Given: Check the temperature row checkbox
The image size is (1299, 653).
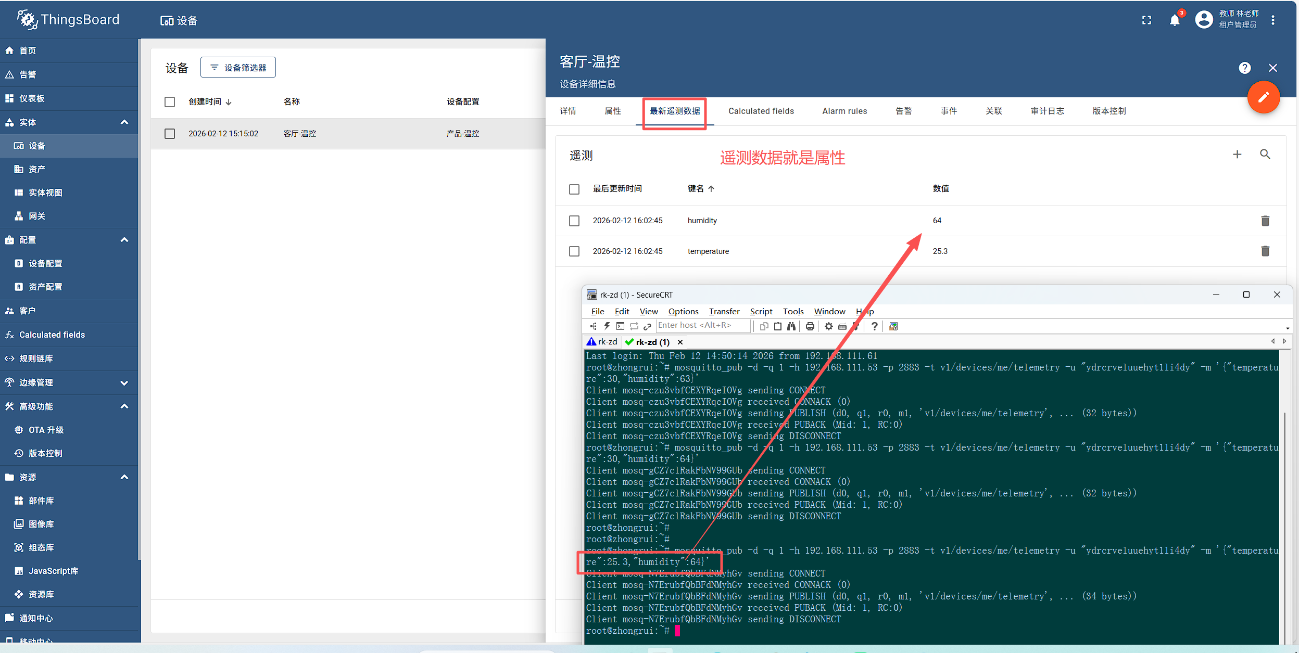Looking at the screenshot, I should pyautogui.click(x=574, y=251).
